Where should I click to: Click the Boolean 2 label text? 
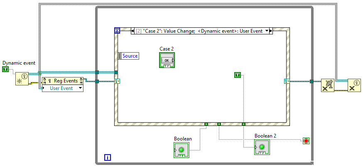pyautogui.click(x=265, y=136)
